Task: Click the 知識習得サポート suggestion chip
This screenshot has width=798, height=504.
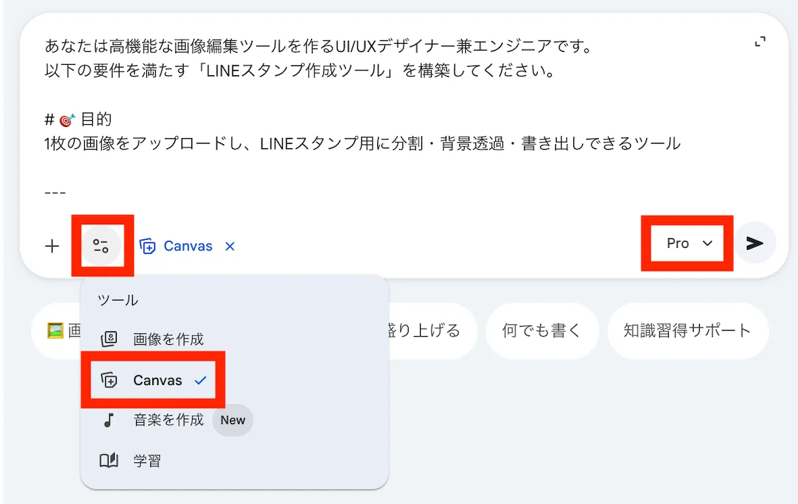Action: click(x=687, y=331)
